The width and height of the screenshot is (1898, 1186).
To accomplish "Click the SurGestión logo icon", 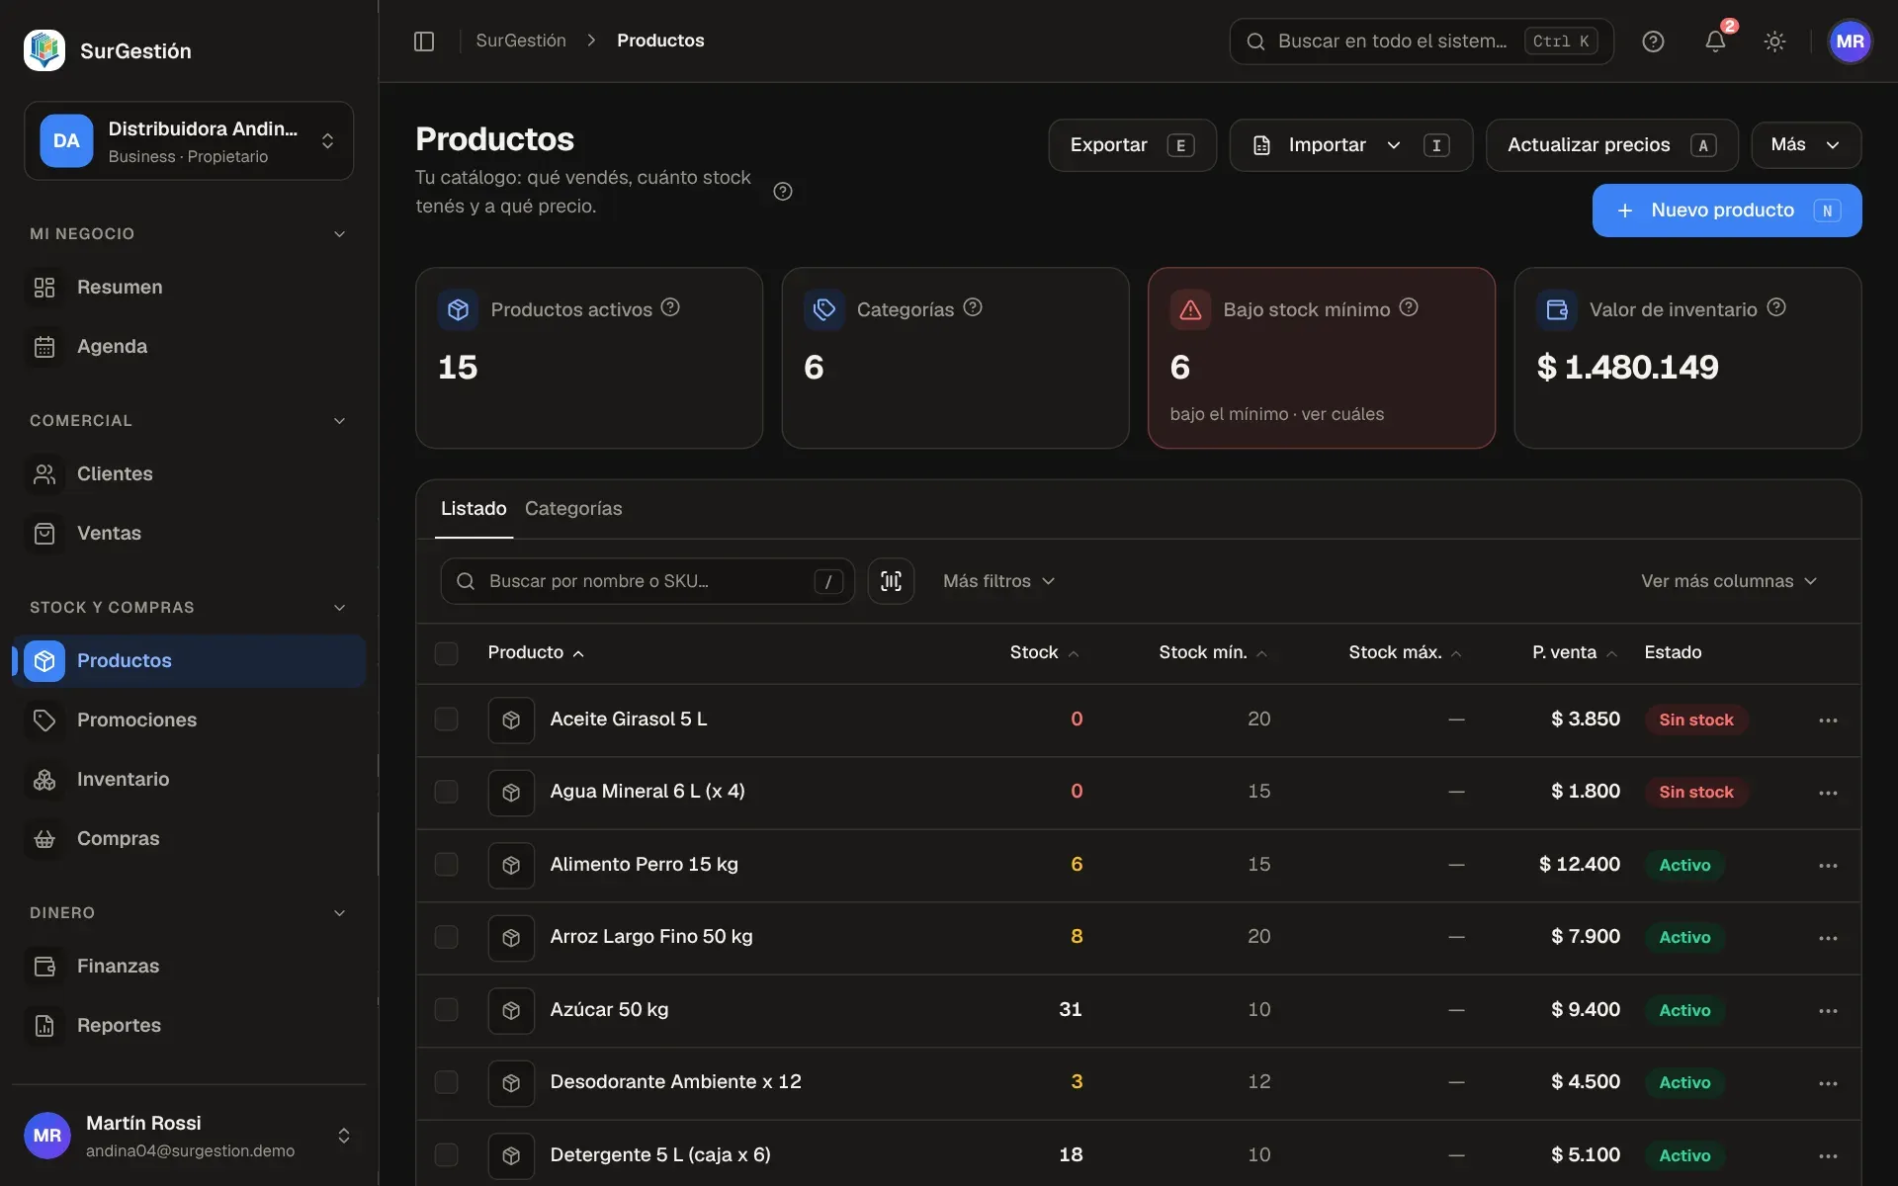I will click(44, 50).
